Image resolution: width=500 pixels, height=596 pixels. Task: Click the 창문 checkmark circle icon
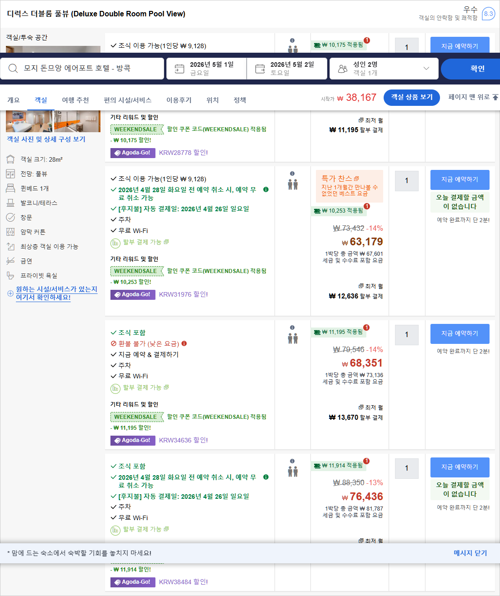pos(10,218)
